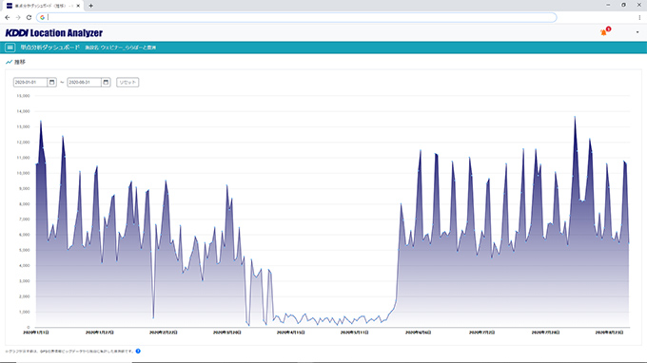Screen dimensions: 647x363
Task: Go back with browser back arrow
Action: click(8, 17)
